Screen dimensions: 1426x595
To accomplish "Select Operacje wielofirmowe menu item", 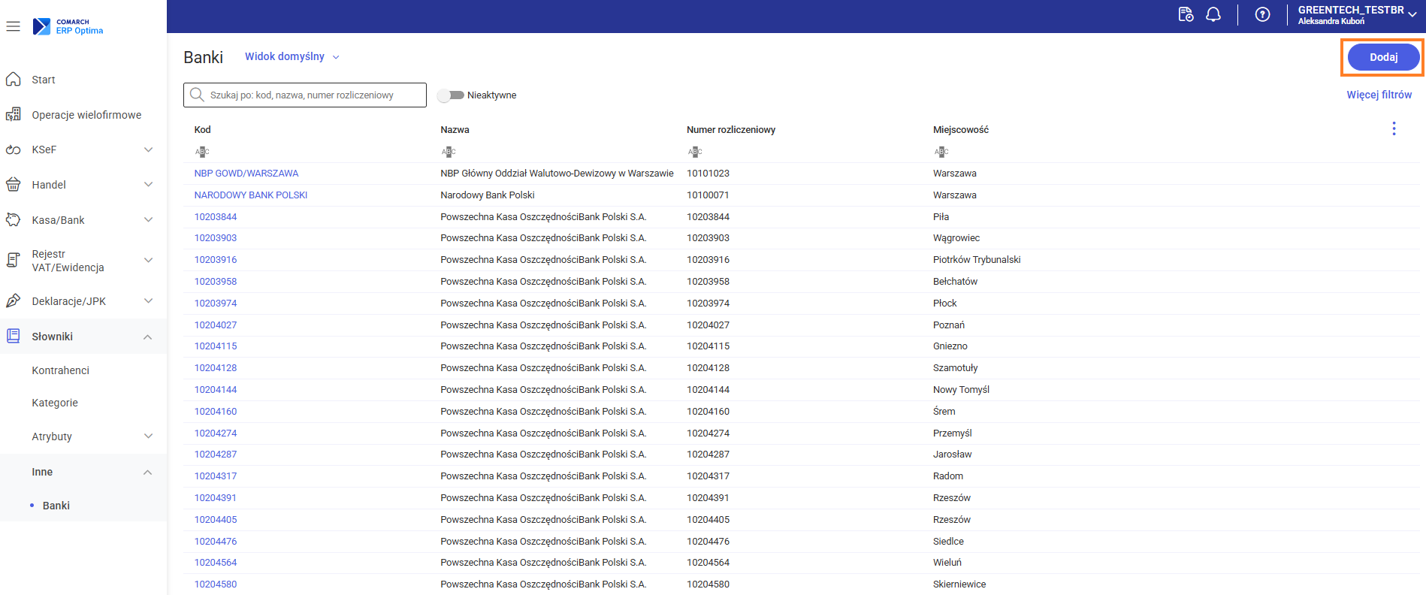I will 86,115.
